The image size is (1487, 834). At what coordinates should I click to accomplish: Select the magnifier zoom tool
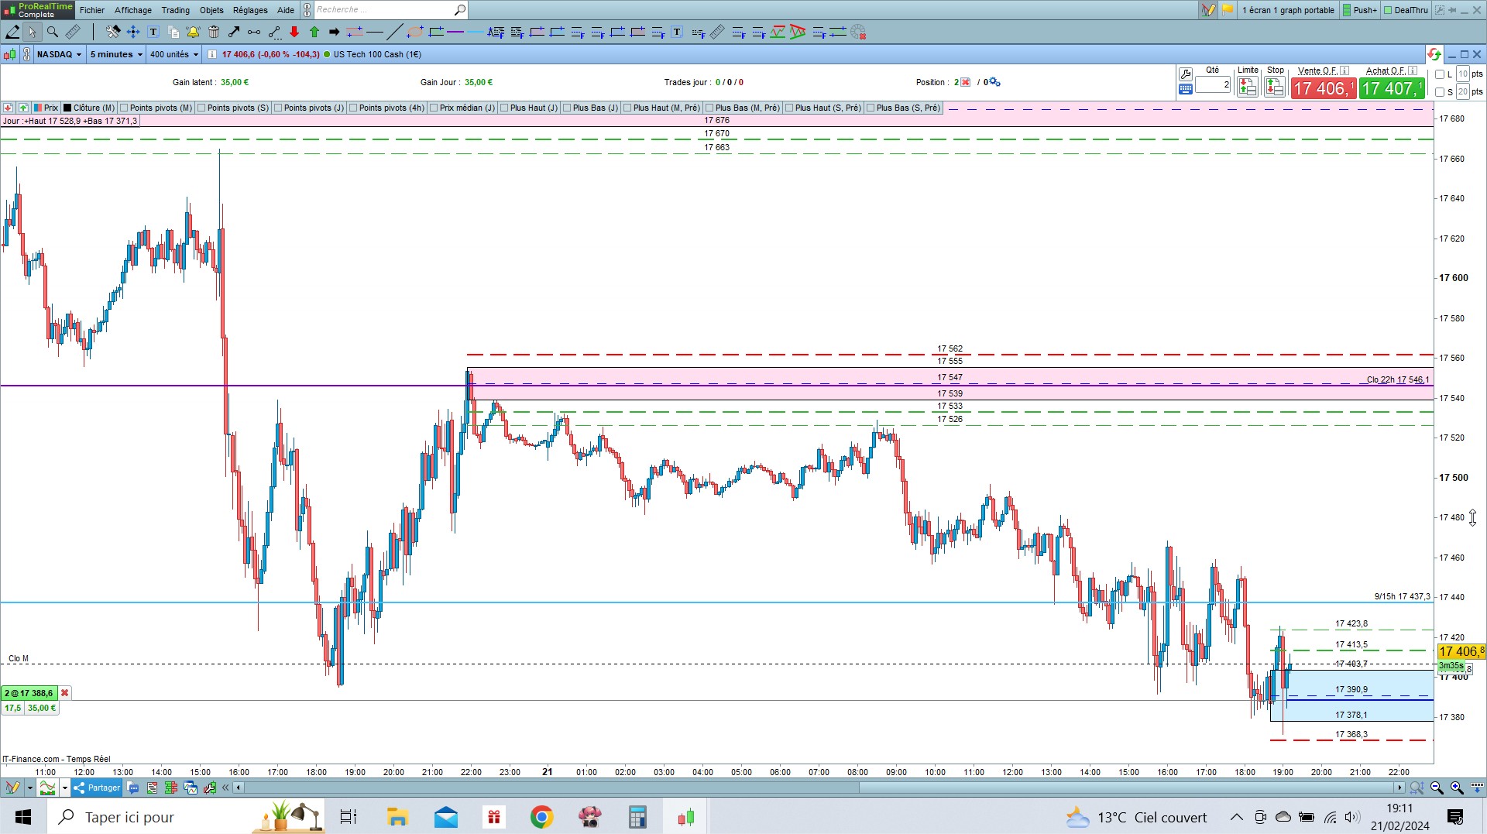point(53,32)
